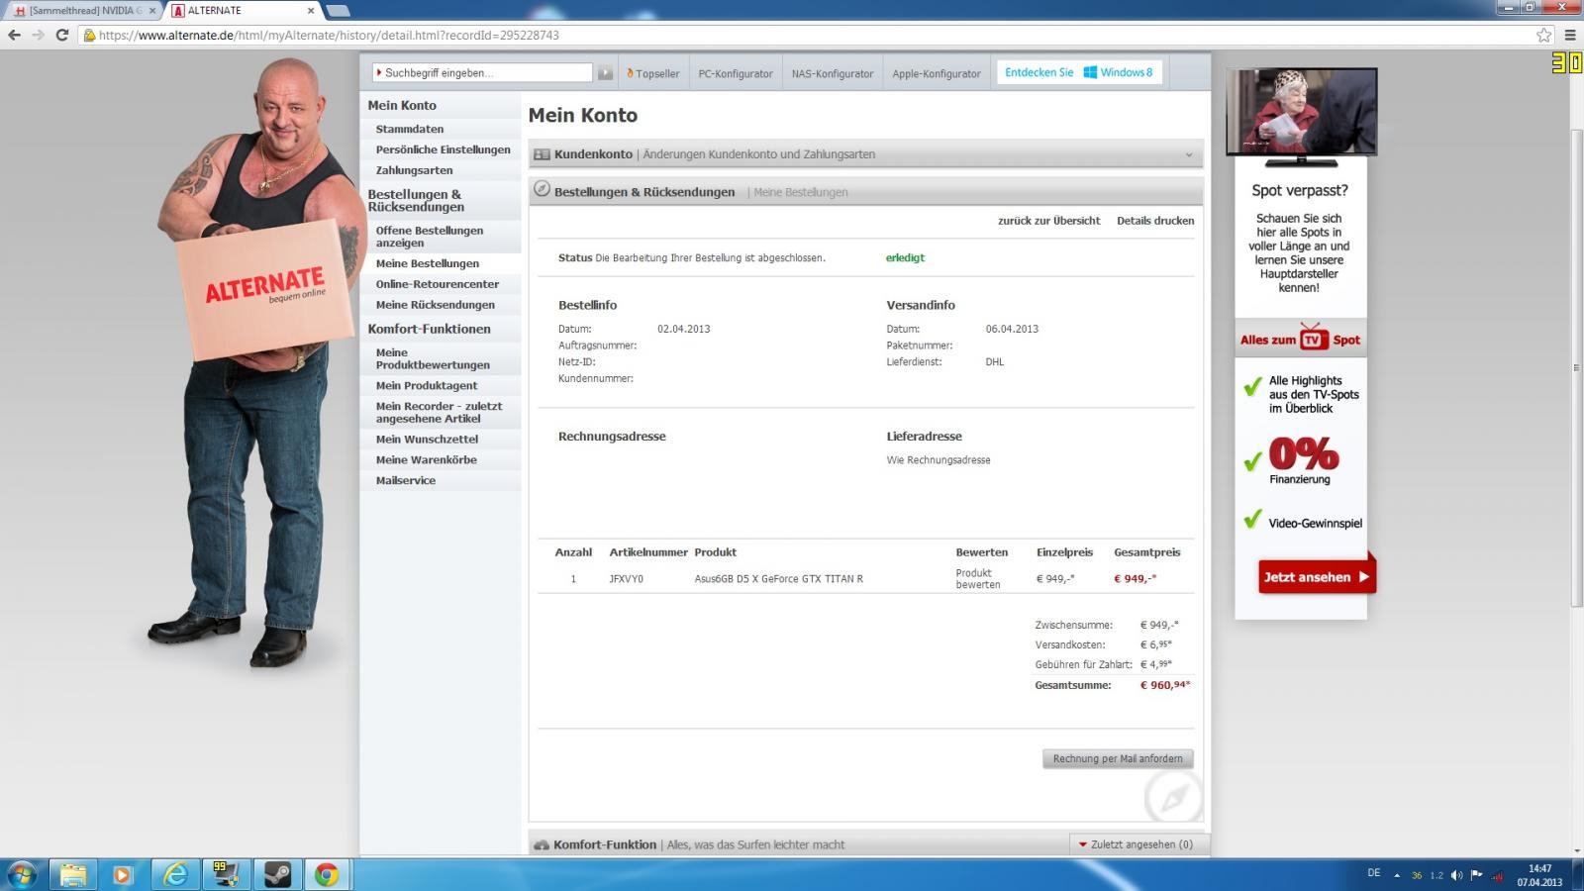Open the NAS-Konfigurator

(833, 73)
